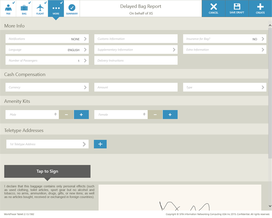Viewport: 272px width, 218px height.
Task: Click the vertical scrollbar thumb
Action: tap(270, 93)
